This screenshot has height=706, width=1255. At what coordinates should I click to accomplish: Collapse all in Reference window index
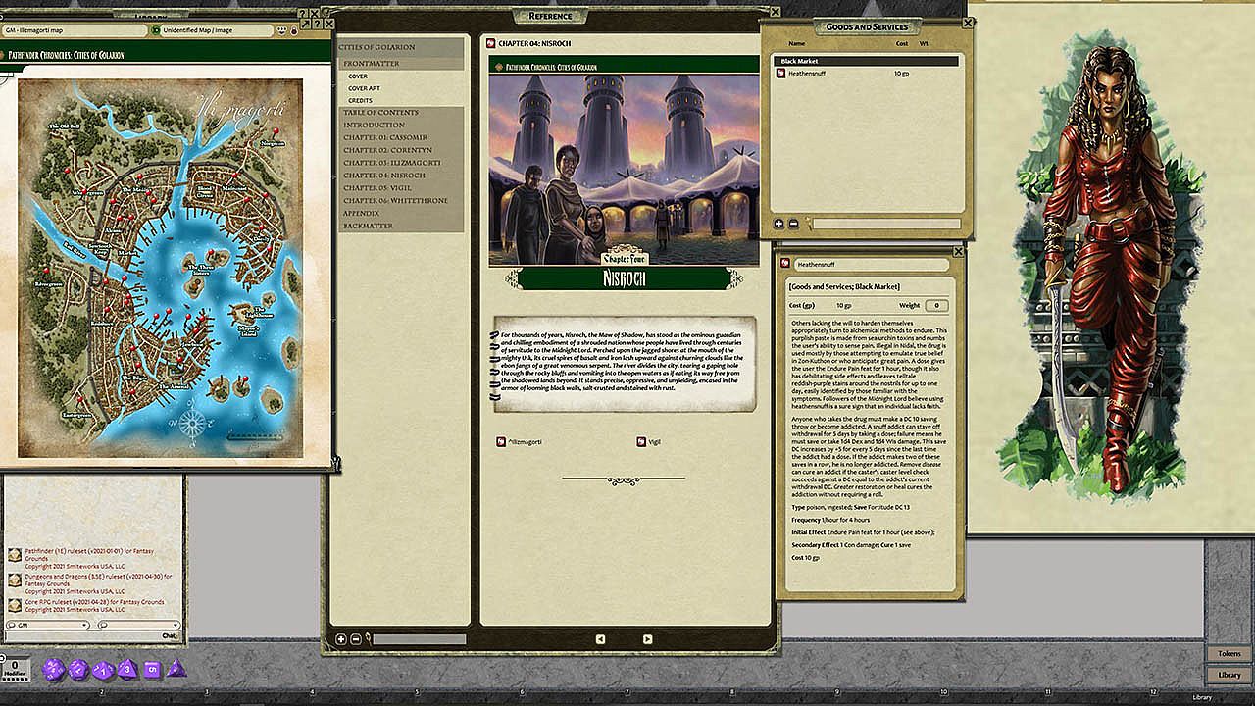pyautogui.click(x=355, y=639)
